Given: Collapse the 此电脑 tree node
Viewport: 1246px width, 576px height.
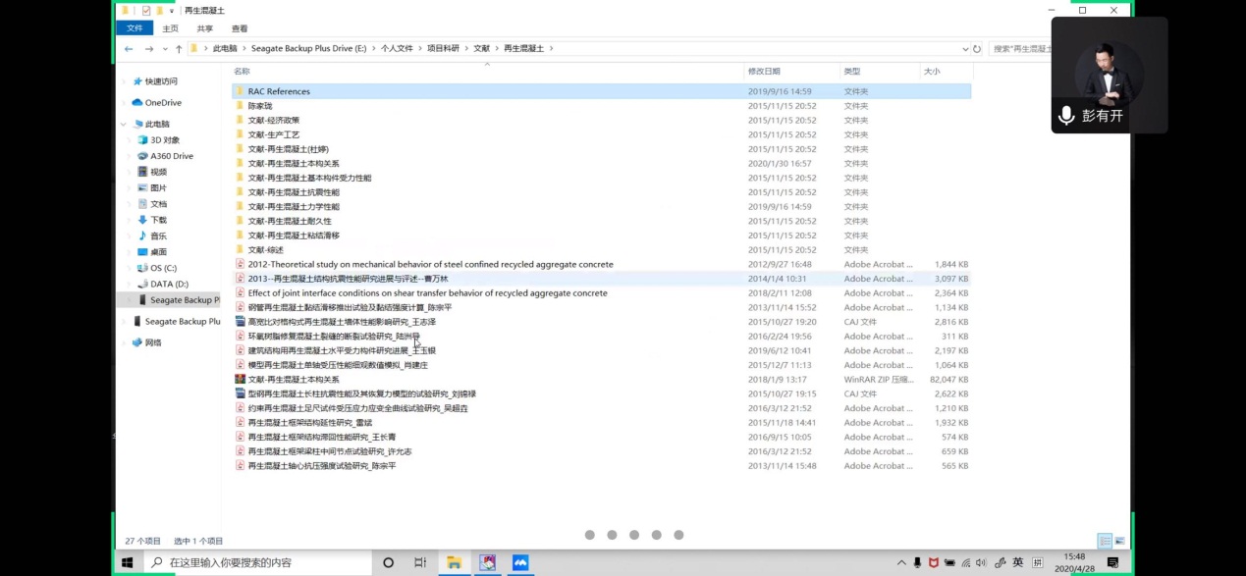Looking at the screenshot, I should (x=125, y=125).
